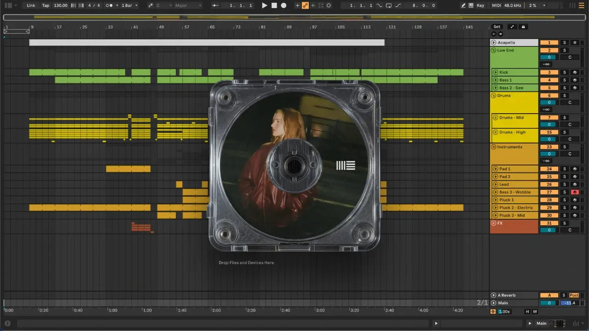Toggle Scale Mode icon beside root note

point(150,6)
